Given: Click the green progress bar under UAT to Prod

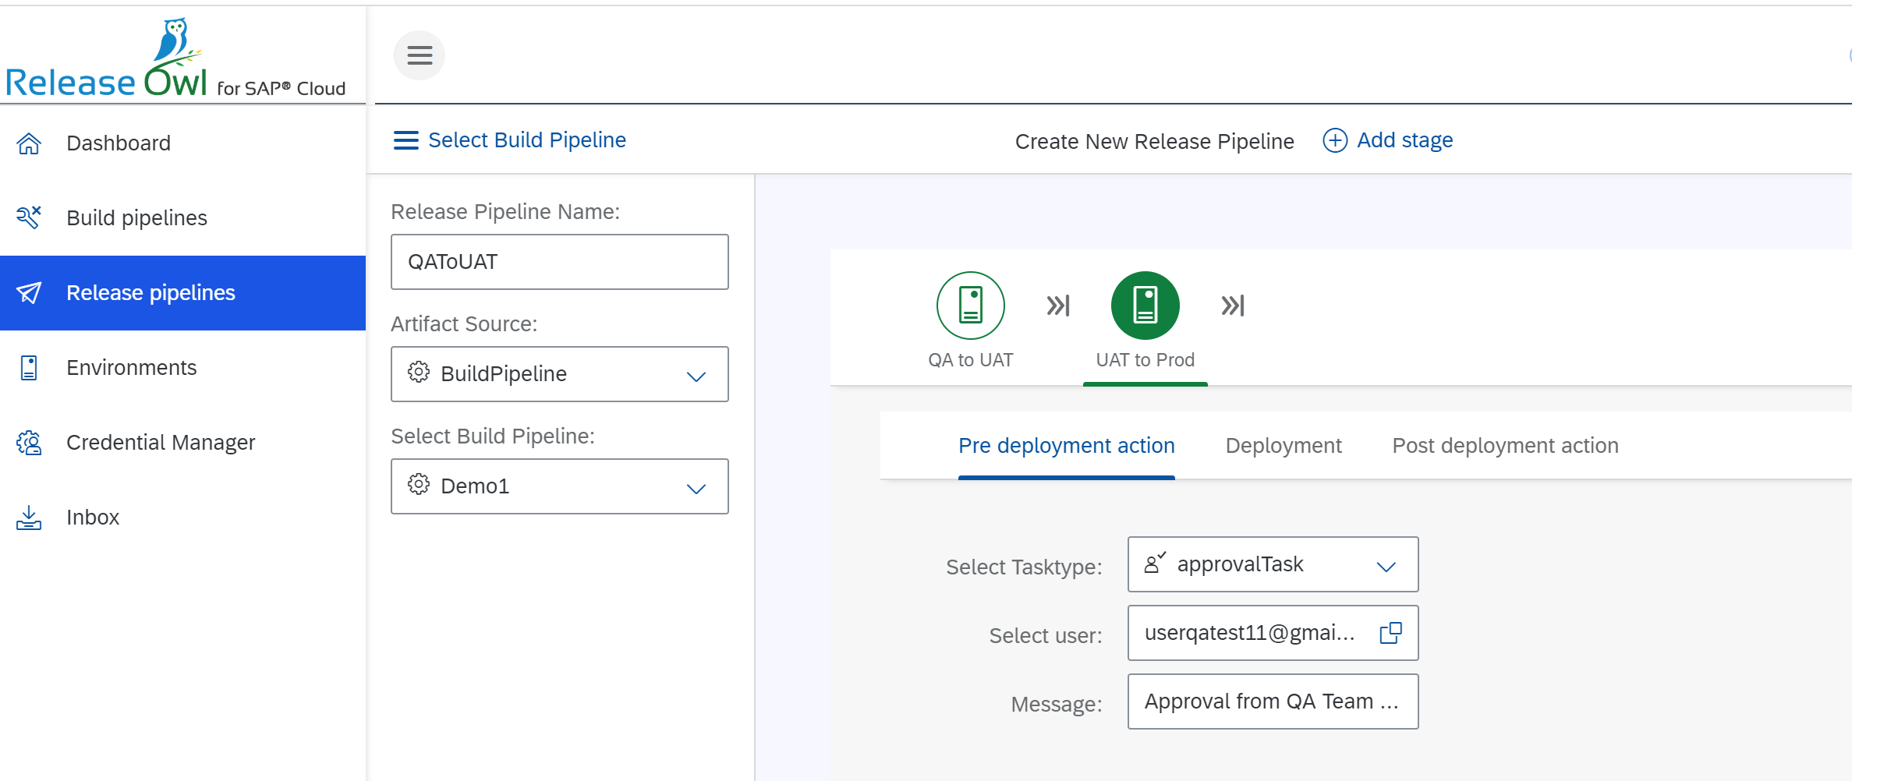Looking at the screenshot, I should tap(1145, 385).
